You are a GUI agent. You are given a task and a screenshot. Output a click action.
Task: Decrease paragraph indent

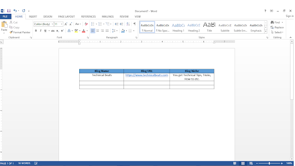pyautogui.click(x=117, y=24)
